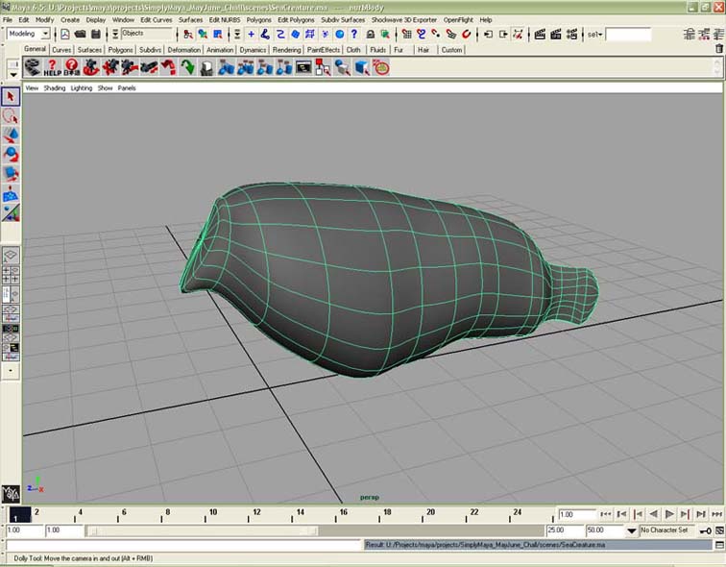
Task: Click the current frame 1.00 field
Action: pyautogui.click(x=577, y=515)
